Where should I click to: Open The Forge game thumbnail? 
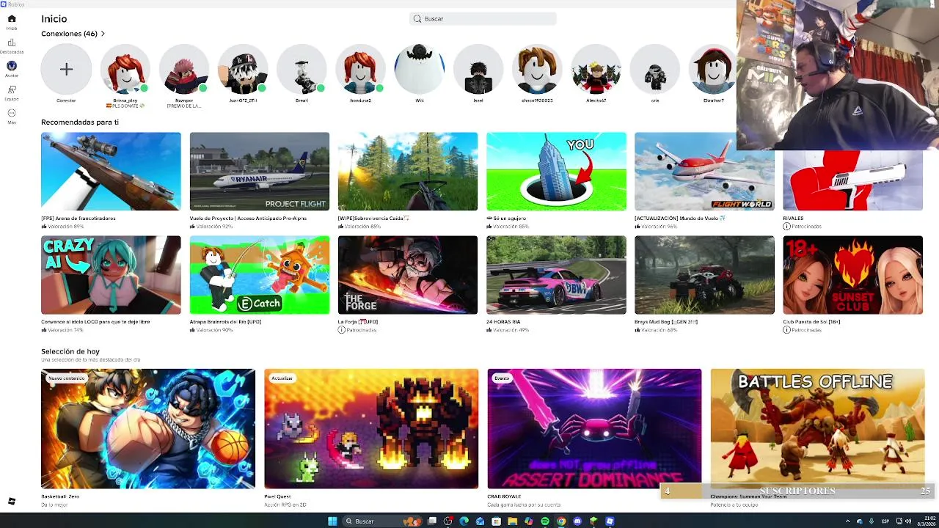click(x=408, y=275)
